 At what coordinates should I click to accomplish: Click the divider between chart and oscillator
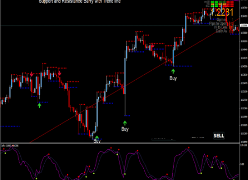tap(120, 143)
